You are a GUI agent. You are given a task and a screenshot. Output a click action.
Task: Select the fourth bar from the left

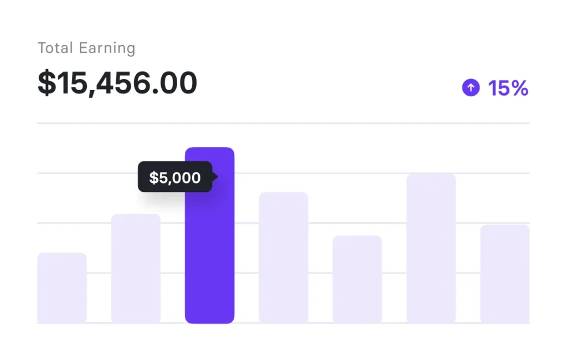click(283, 257)
